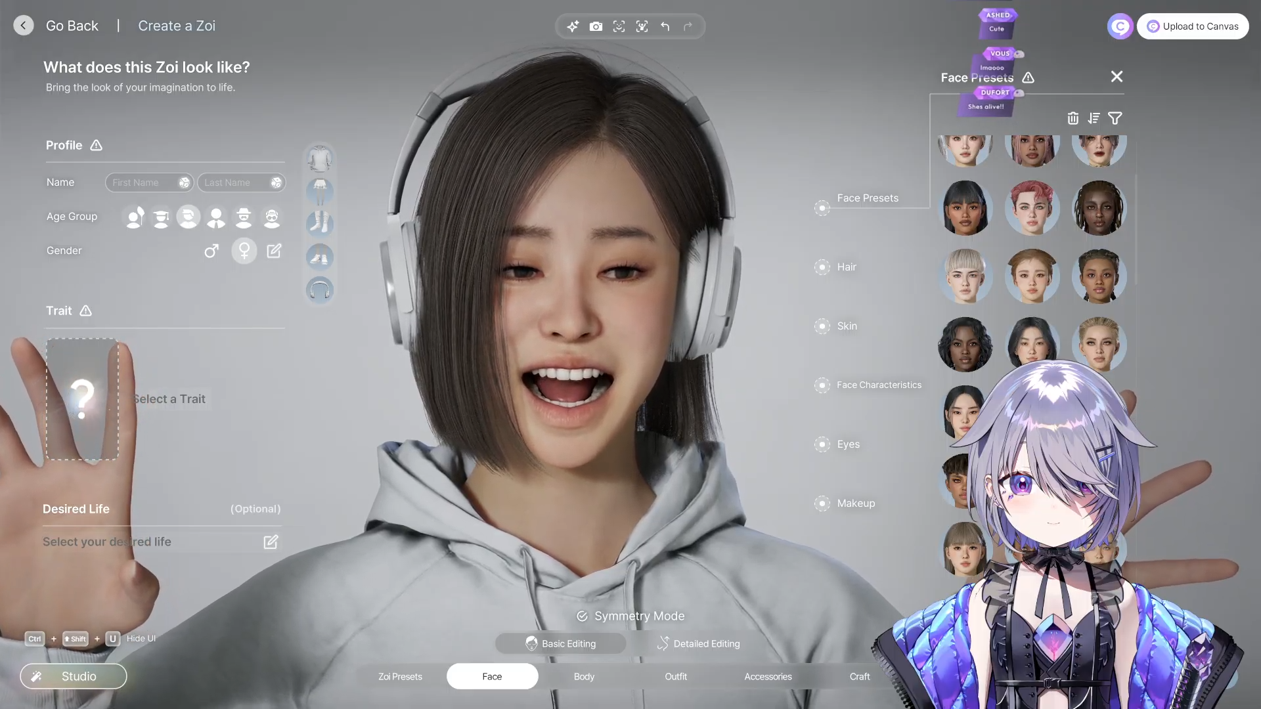Click the camera screenshot icon
Viewport: 1261px width, 709px height.
[596, 26]
